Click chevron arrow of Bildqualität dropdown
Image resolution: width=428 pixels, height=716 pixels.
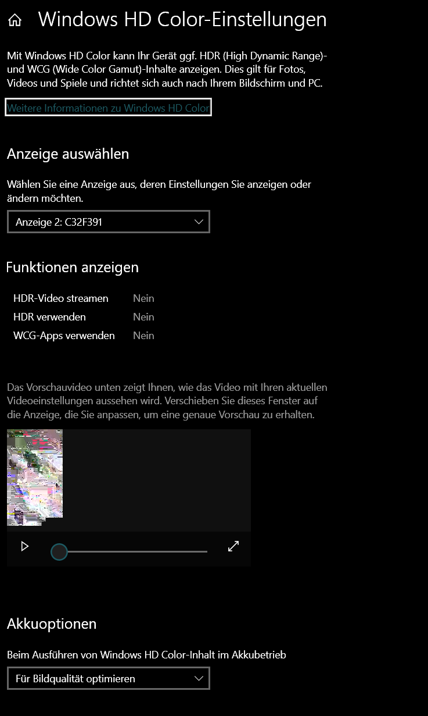(x=199, y=678)
